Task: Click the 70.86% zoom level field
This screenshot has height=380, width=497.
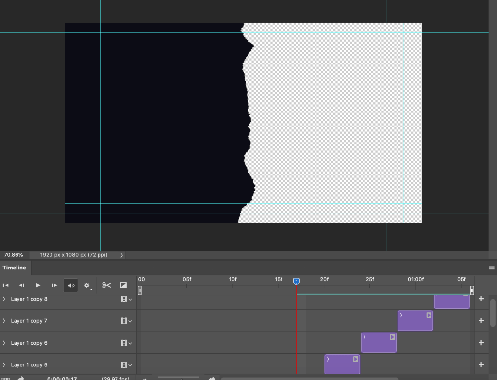Action: coord(14,255)
